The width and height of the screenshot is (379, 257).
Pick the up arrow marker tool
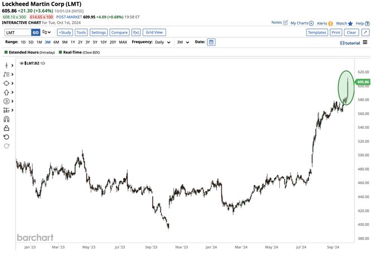click(x=7, y=93)
